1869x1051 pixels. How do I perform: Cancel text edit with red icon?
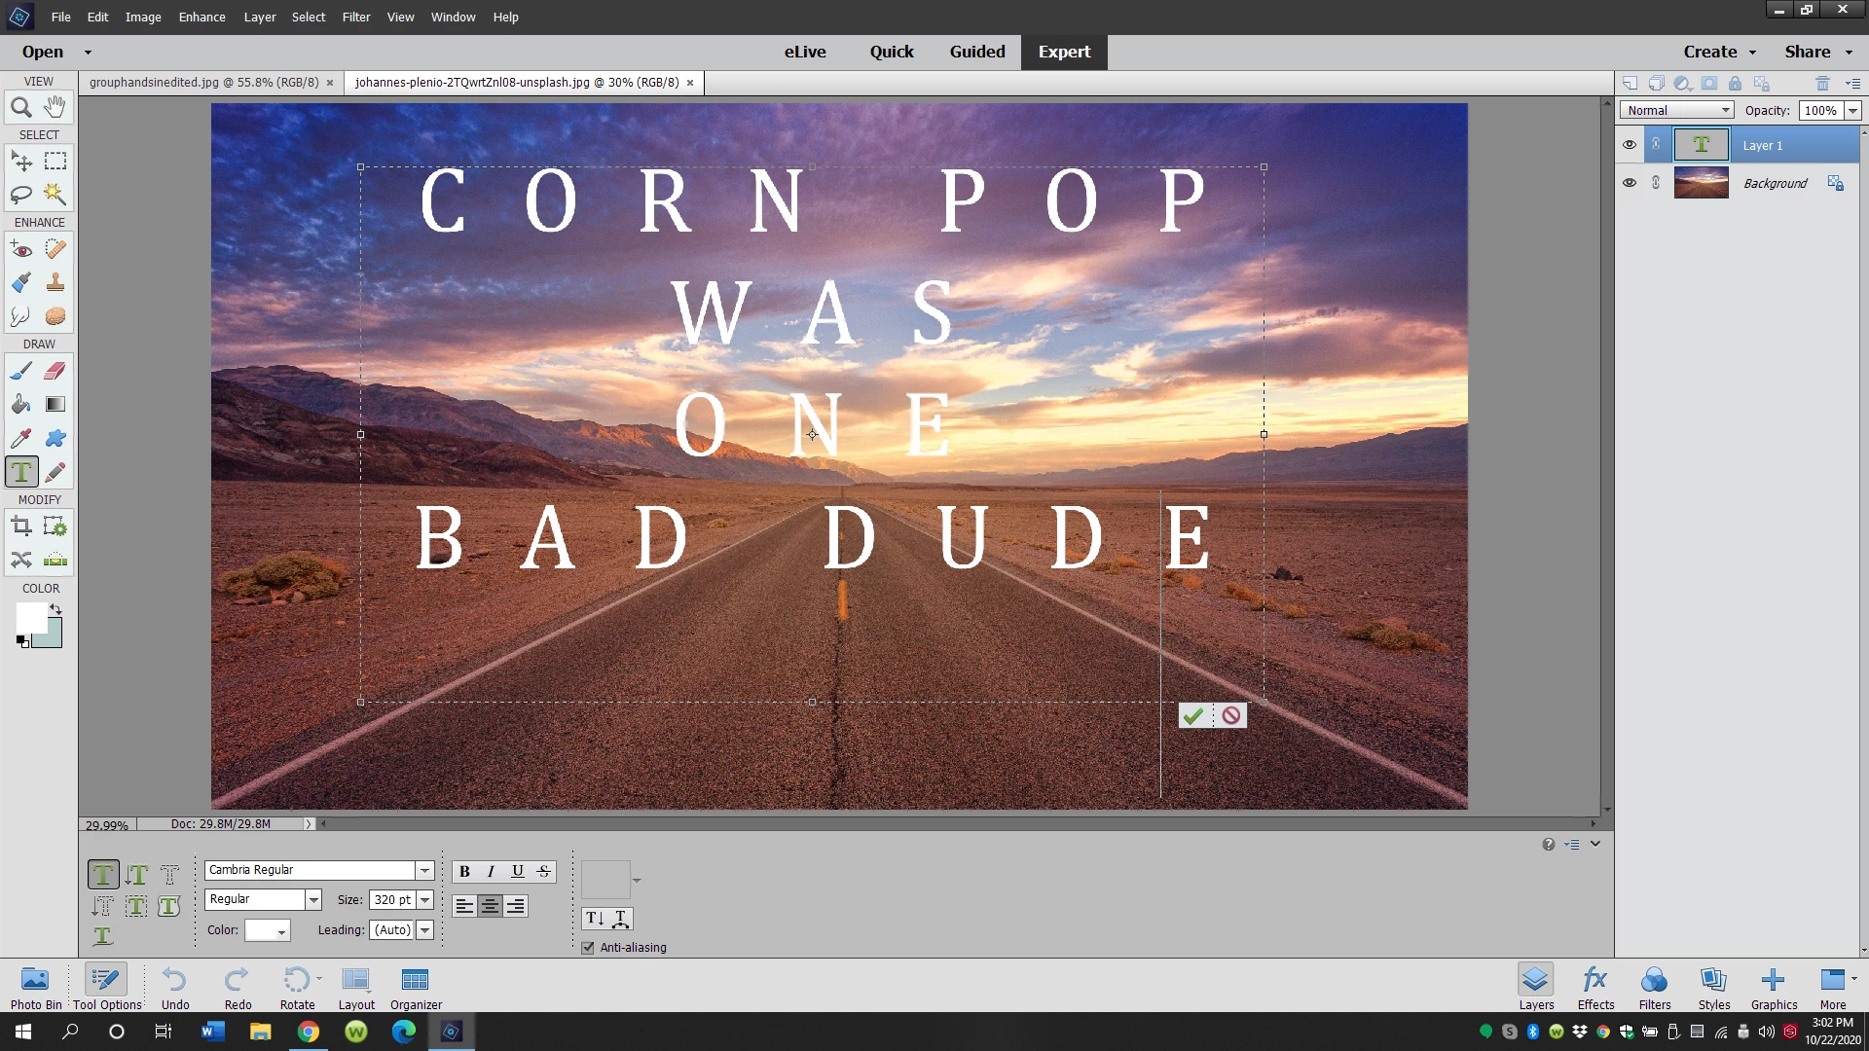pyautogui.click(x=1231, y=716)
